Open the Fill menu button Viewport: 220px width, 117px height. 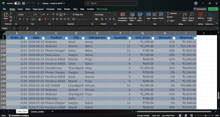[170, 17]
